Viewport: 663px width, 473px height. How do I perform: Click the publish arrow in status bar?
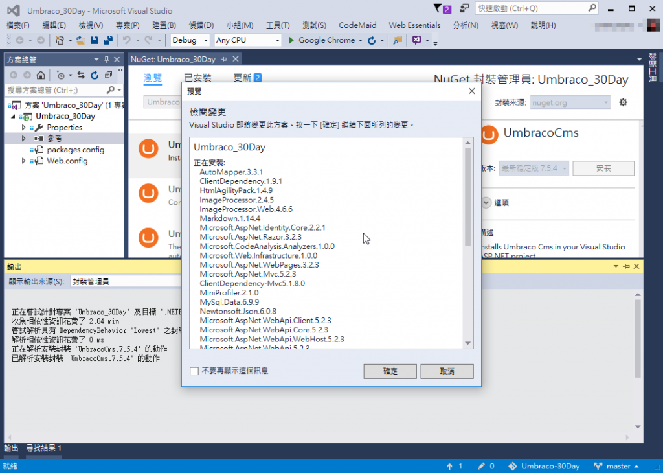point(449,466)
